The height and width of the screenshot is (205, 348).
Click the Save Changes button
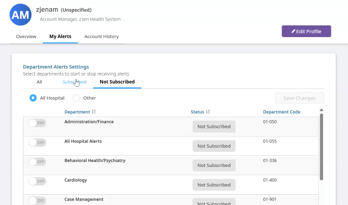[299, 98]
